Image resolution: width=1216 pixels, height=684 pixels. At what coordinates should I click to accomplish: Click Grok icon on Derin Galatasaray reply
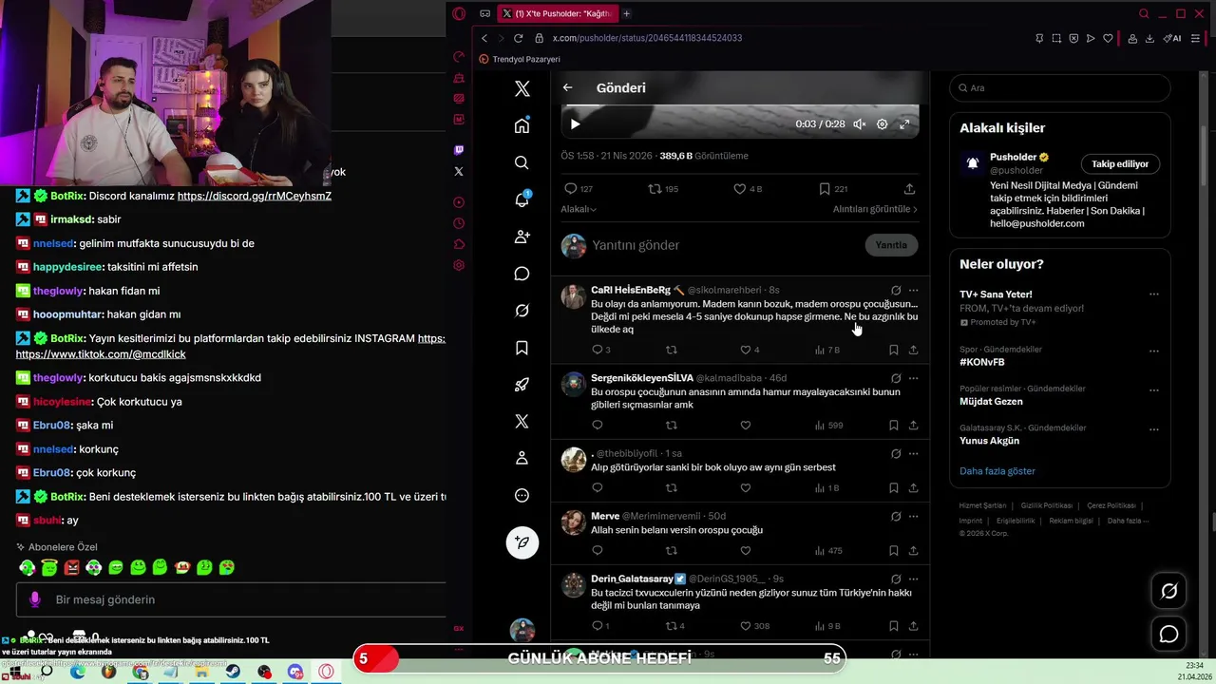(895, 579)
